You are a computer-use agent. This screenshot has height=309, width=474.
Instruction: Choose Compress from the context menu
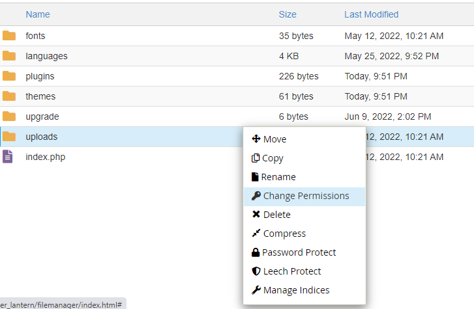(284, 234)
